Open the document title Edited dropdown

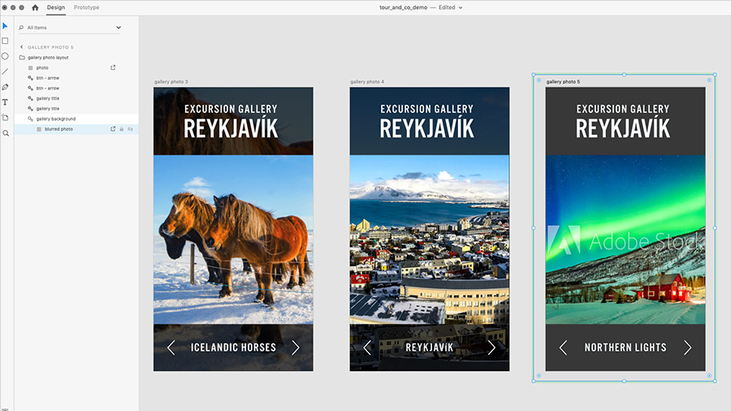tap(461, 7)
